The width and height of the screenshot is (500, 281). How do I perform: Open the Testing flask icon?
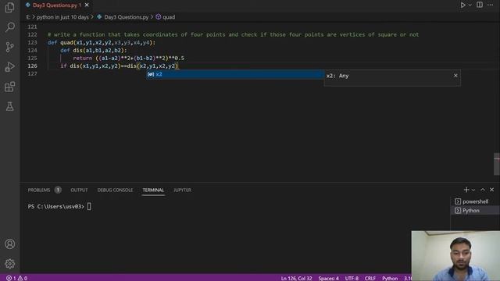[x=10, y=106]
